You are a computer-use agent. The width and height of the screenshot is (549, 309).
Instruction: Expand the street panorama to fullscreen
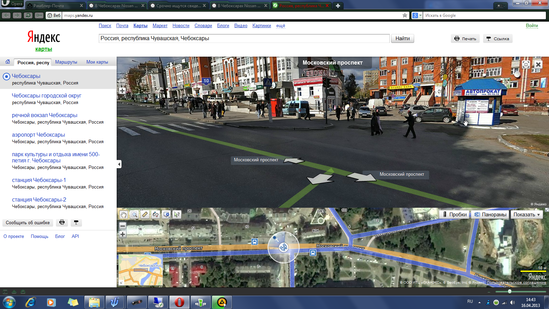526,65
